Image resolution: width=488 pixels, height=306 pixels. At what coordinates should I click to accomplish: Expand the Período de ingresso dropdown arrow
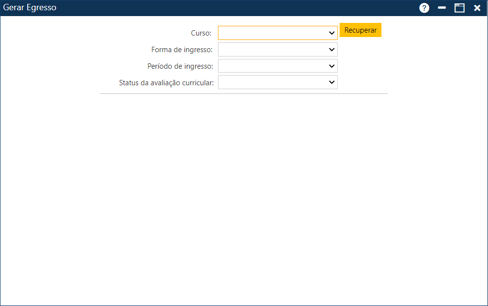[332, 66]
